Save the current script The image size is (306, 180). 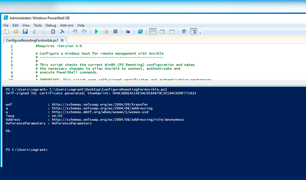[25, 31]
